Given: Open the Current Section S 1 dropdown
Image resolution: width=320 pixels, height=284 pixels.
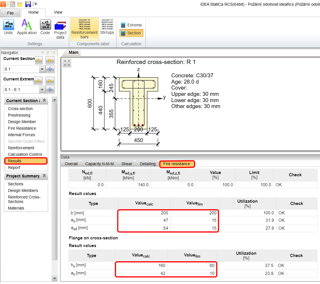Looking at the screenshot, I should [x=42, y=69].
